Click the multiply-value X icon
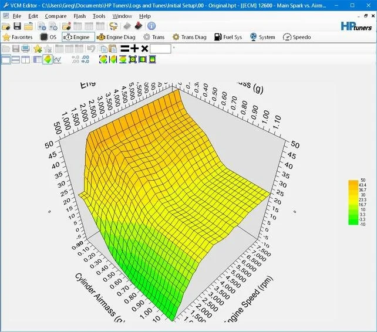Screen dimensions: 377x332 [x=144, y=49]
